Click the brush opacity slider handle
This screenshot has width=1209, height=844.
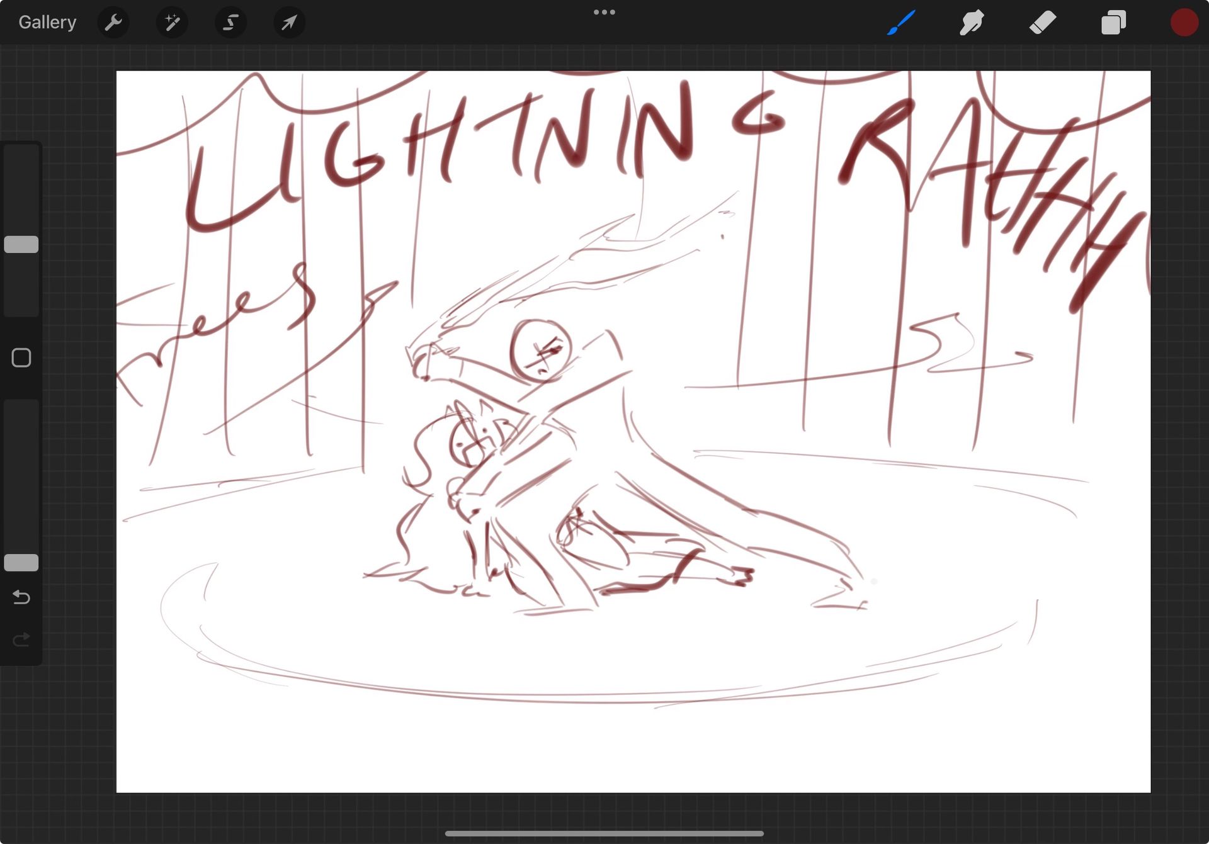click(21, 562)
